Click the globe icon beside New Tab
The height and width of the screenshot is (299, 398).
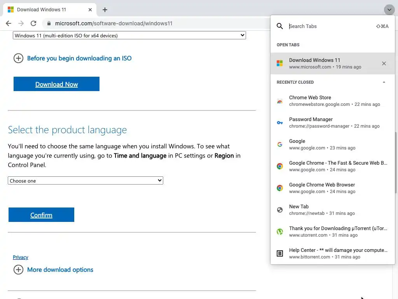click(280, 210)
